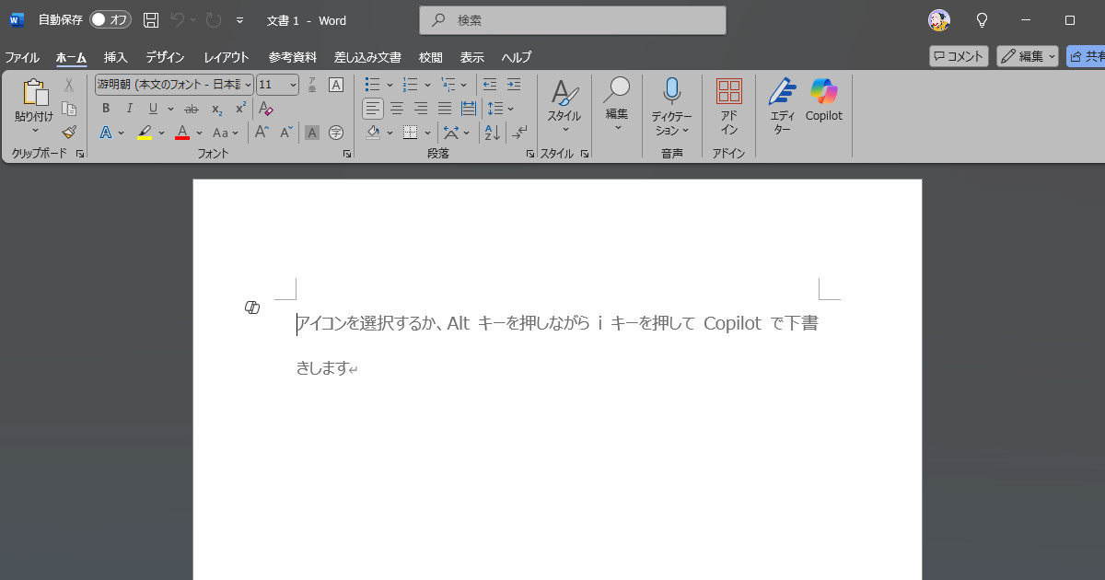The image size is (1105, 580).
Task: Click the Comments (コメント) button
Action: point(959,56)
